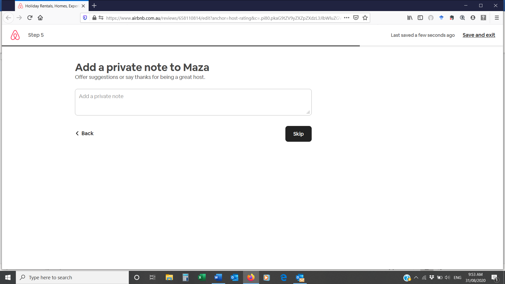Open tracking protection shield icon

click(x=85, y=18)
